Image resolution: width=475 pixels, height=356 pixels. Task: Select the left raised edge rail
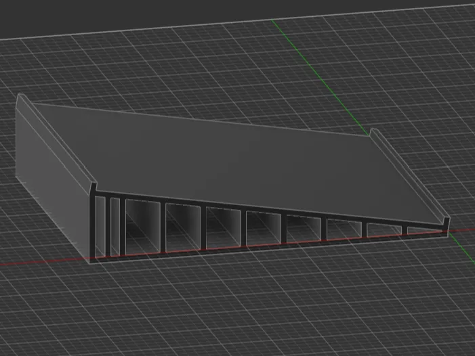point(56,141)
